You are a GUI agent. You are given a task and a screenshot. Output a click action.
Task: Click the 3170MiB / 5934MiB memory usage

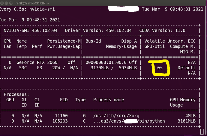click(x=114, y=68)
